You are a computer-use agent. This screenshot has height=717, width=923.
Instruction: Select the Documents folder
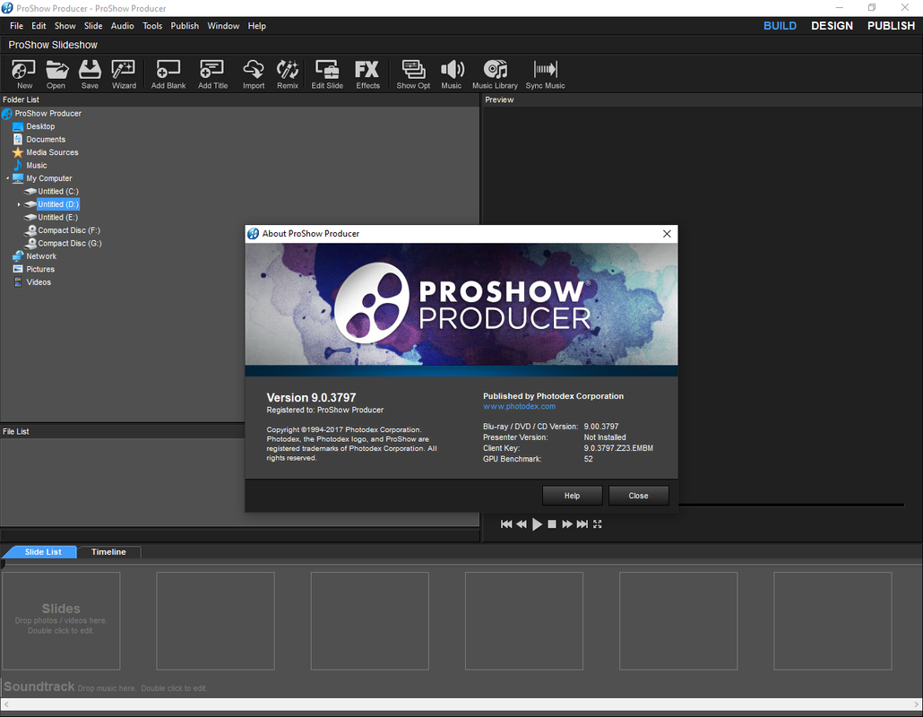pos(46,140)
